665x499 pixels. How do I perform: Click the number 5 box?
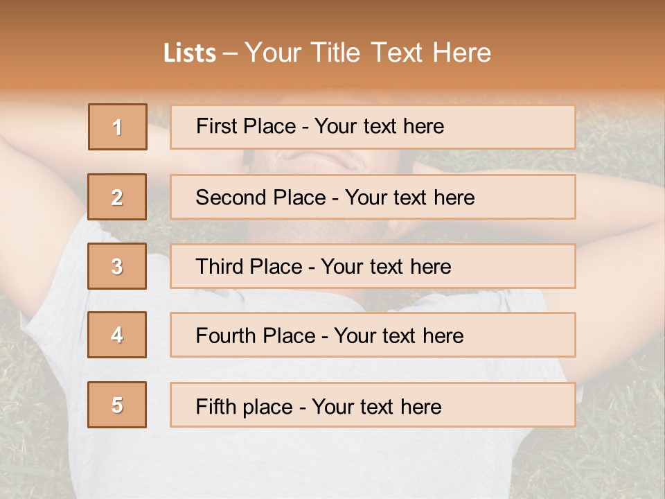click(x=117, y=405)
